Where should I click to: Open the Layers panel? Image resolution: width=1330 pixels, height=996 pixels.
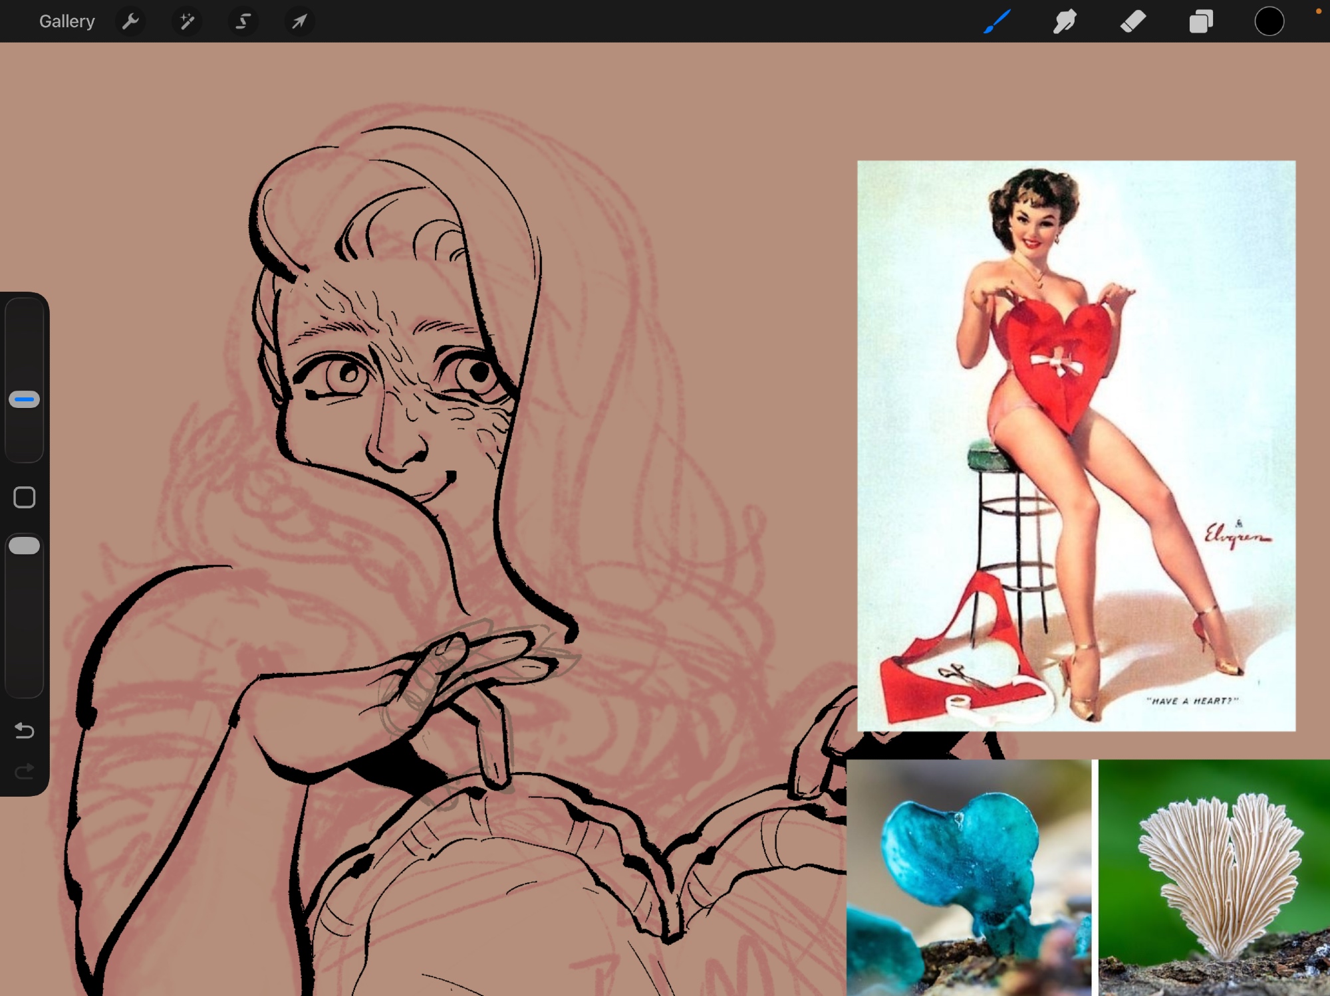point(1201,21)
